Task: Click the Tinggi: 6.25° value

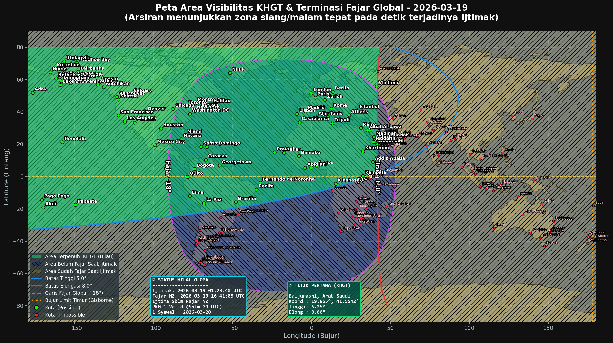Action: [307, 307]
